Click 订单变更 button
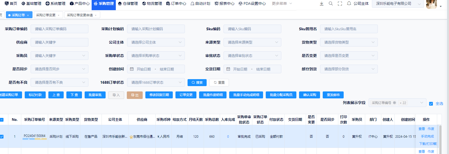Screen dimensions: 449x154 pos(186,95)
